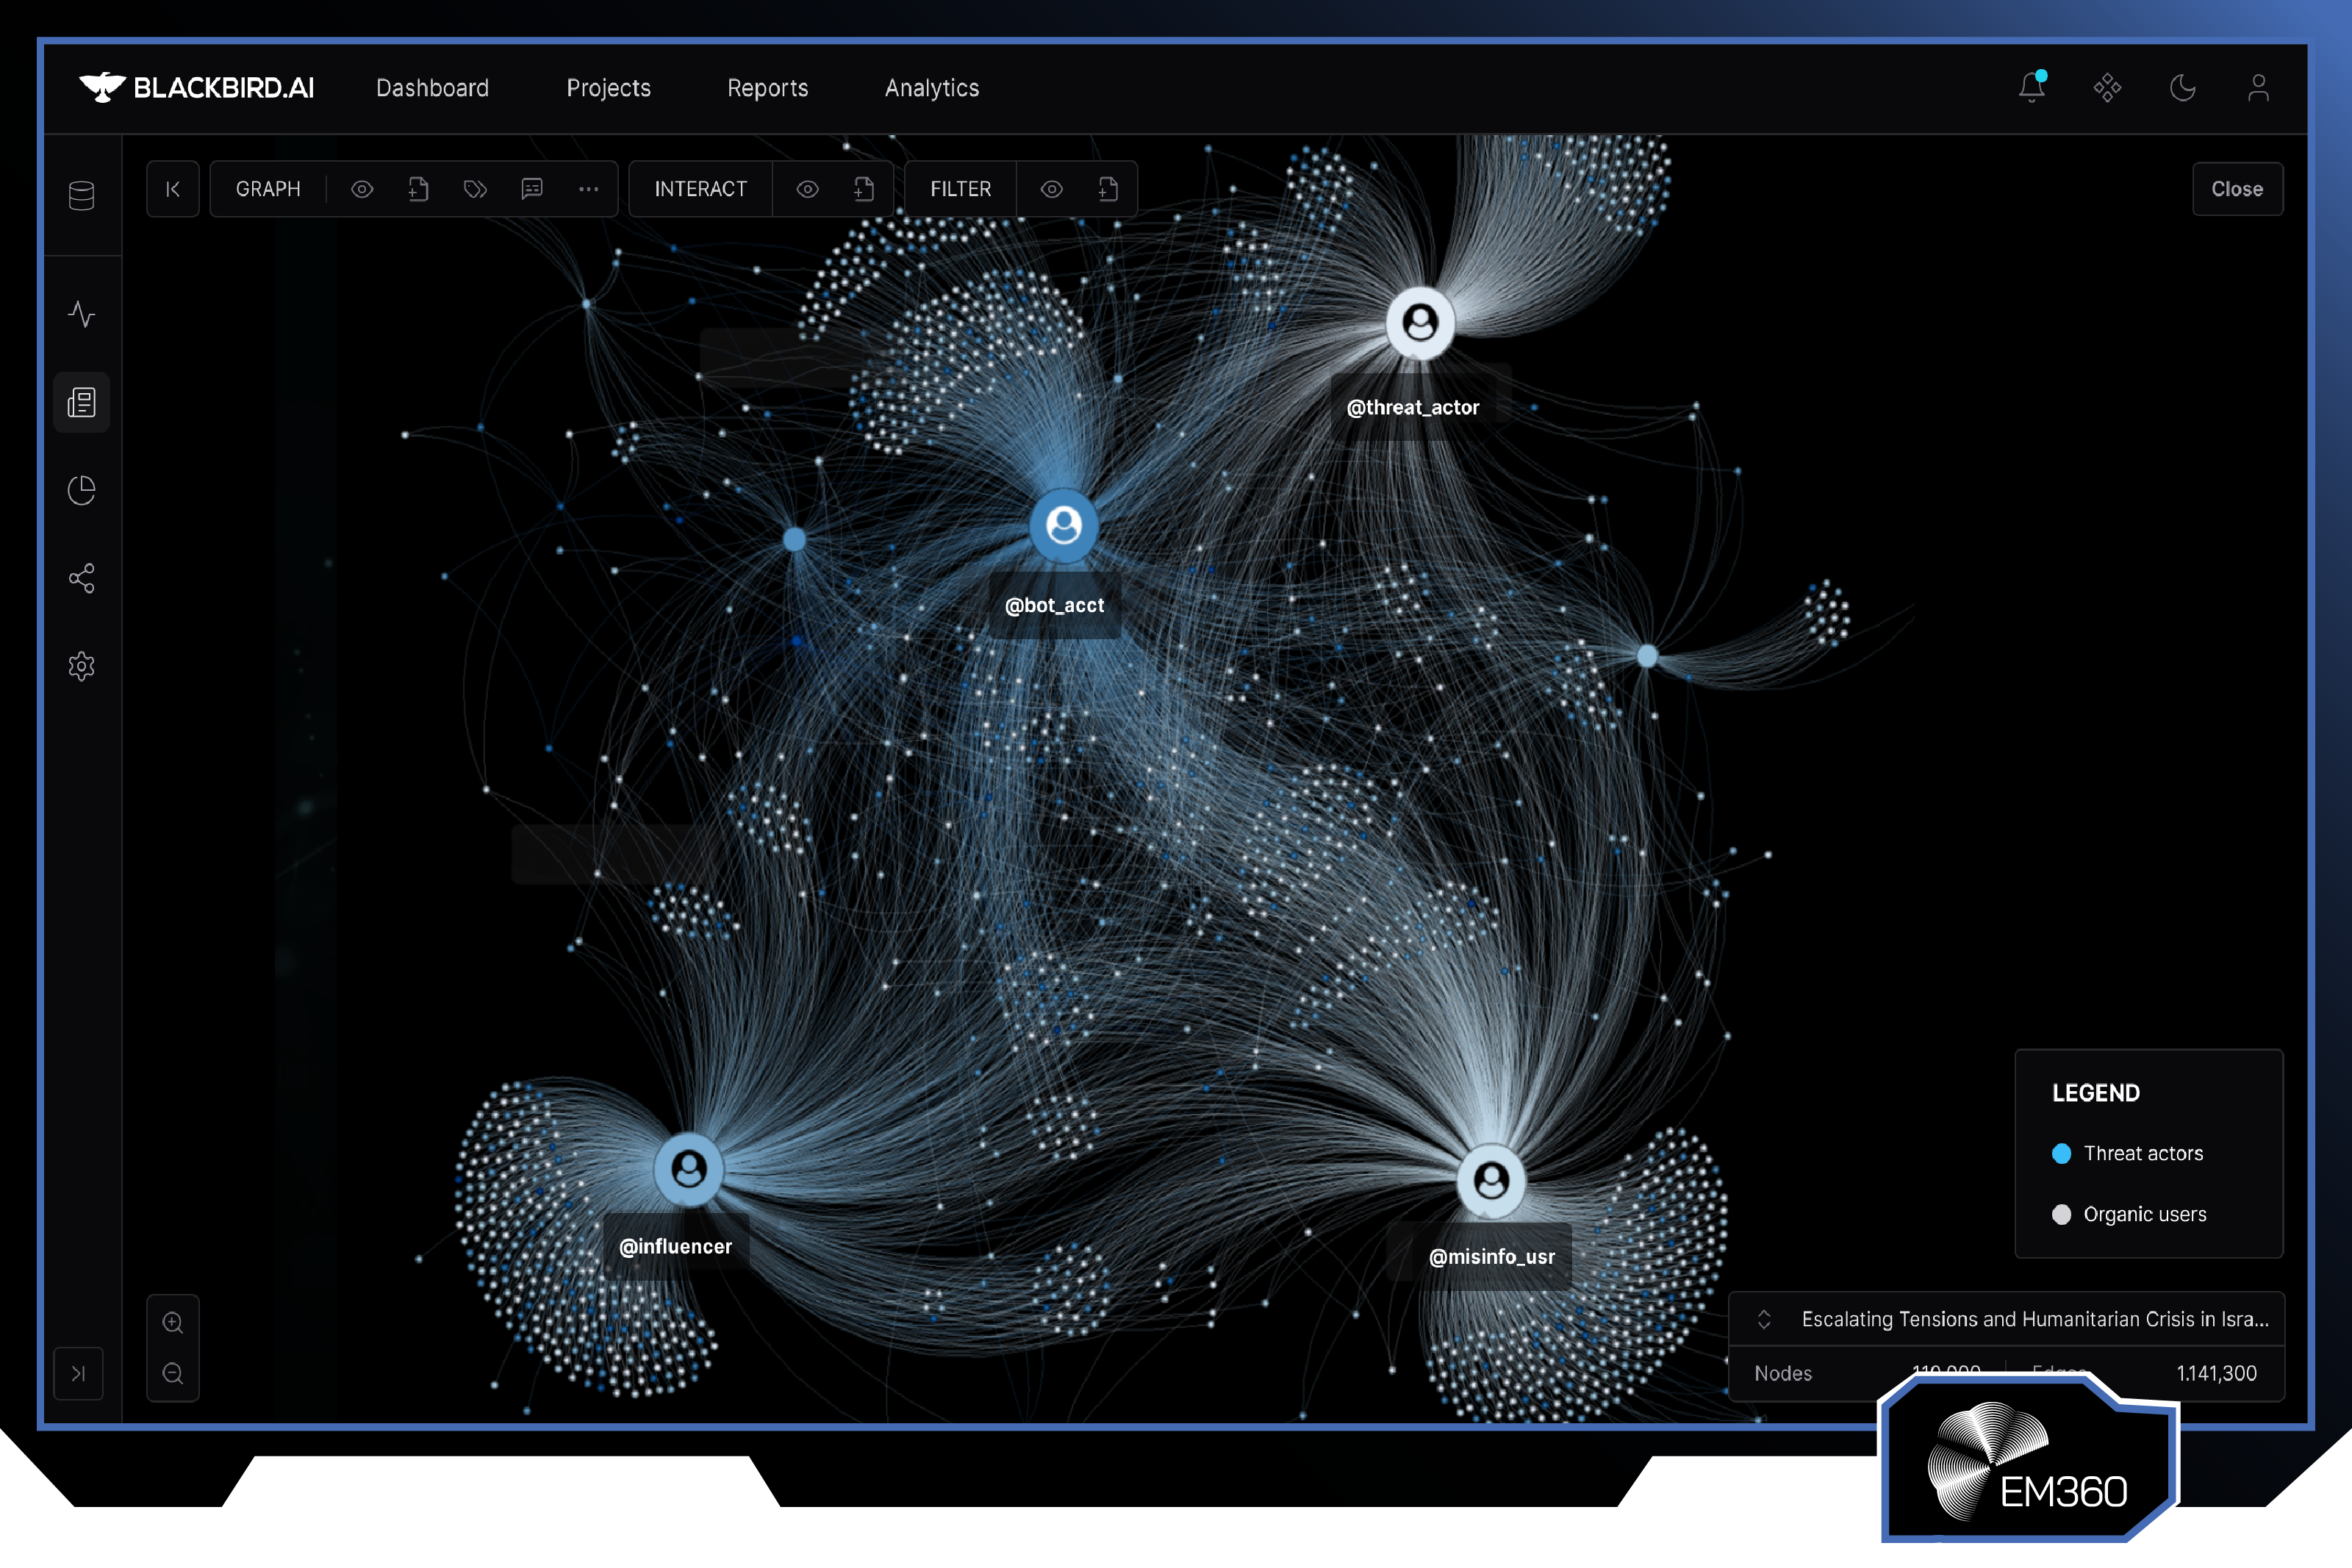Select the news documents sidebar icon
2352x1568 pixels.
click(x=82, y=402)
